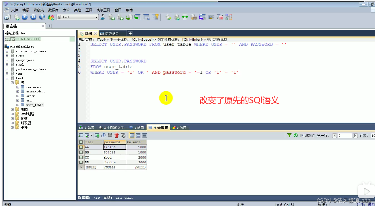Expand the 视图 folder node

(x=12, y=109)
